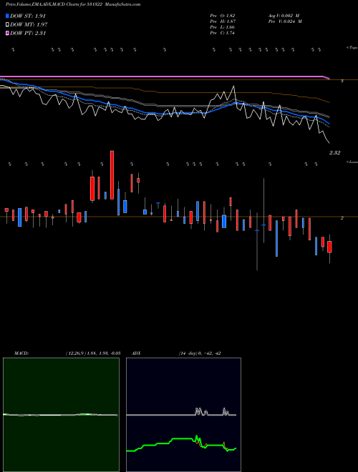This screenshot has width=358, height=472.
Task: Click the 'Pre L: 1.66' value
Action: (x=223, y=27)
